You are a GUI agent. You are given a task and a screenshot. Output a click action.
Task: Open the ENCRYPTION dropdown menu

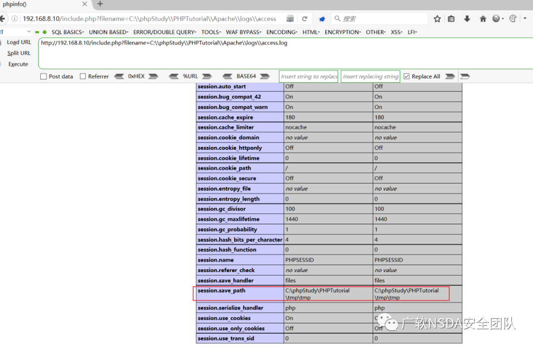pyautogui.click(x=343, y=32)
